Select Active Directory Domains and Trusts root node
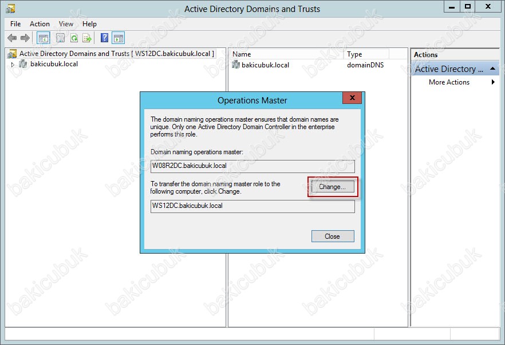 coord(117,54)
